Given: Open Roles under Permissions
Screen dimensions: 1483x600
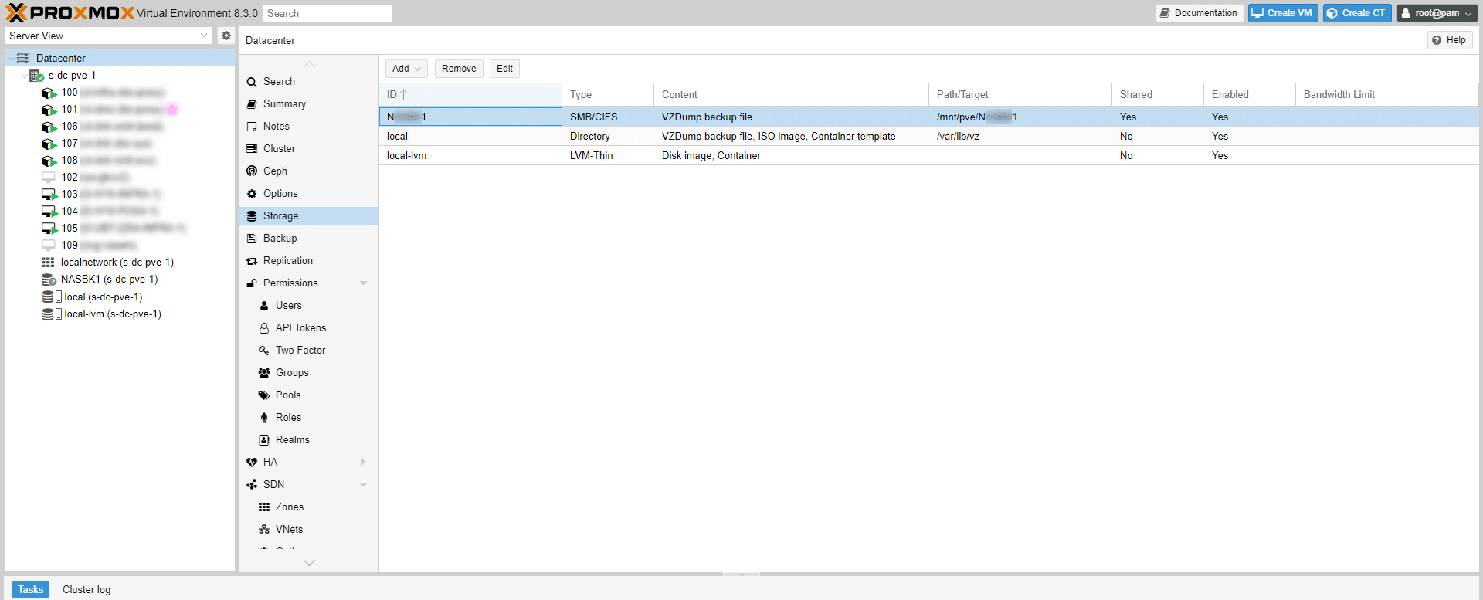Looking at the screenshot, I should point(309,418).
